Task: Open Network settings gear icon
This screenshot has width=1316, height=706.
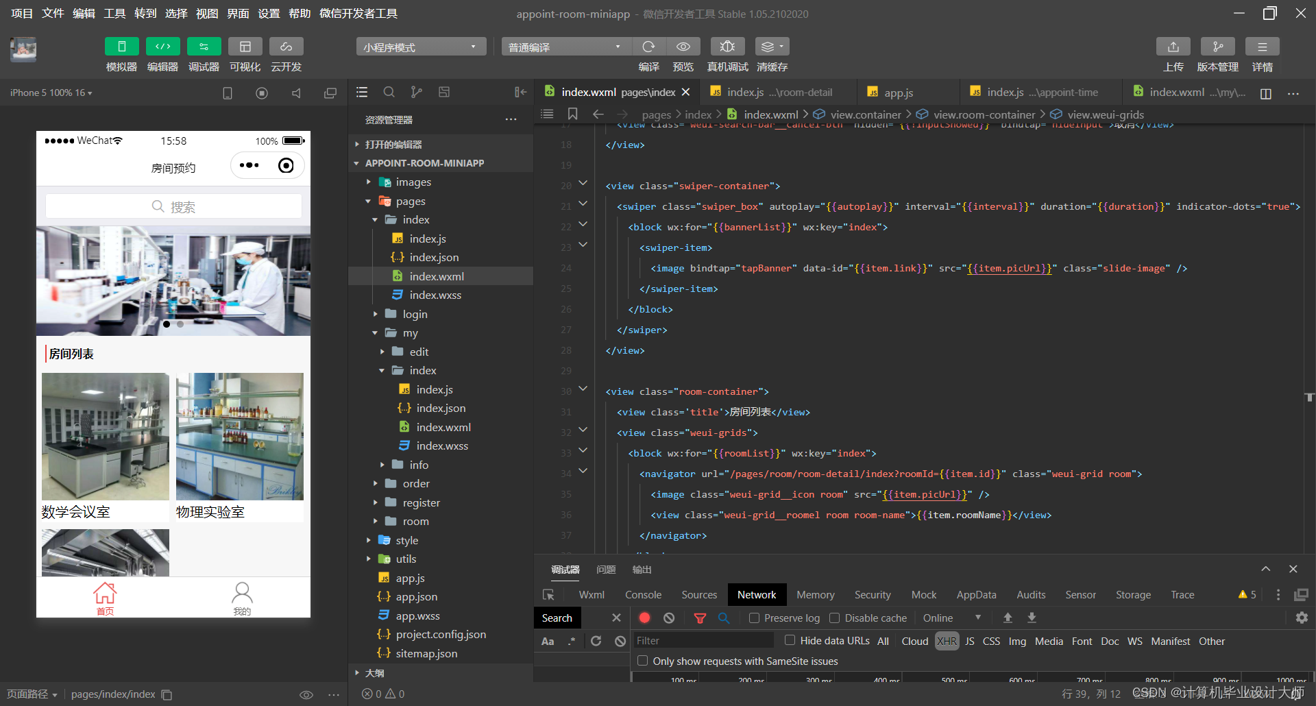Action: [1302, 618]
